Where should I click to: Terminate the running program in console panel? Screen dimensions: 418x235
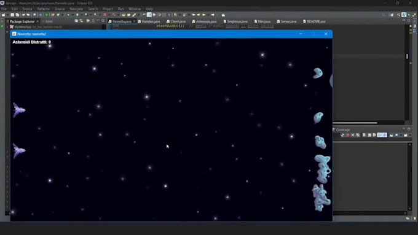348,135
